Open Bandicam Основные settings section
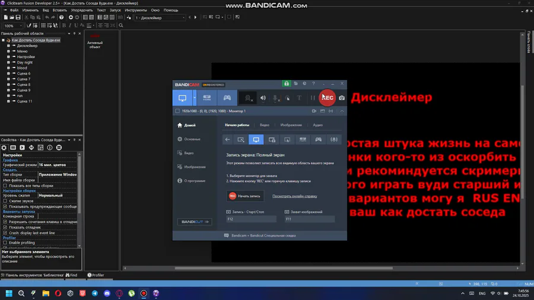This screenshot has height=300, width=534. pyautogui.click(x=189, y=139)
